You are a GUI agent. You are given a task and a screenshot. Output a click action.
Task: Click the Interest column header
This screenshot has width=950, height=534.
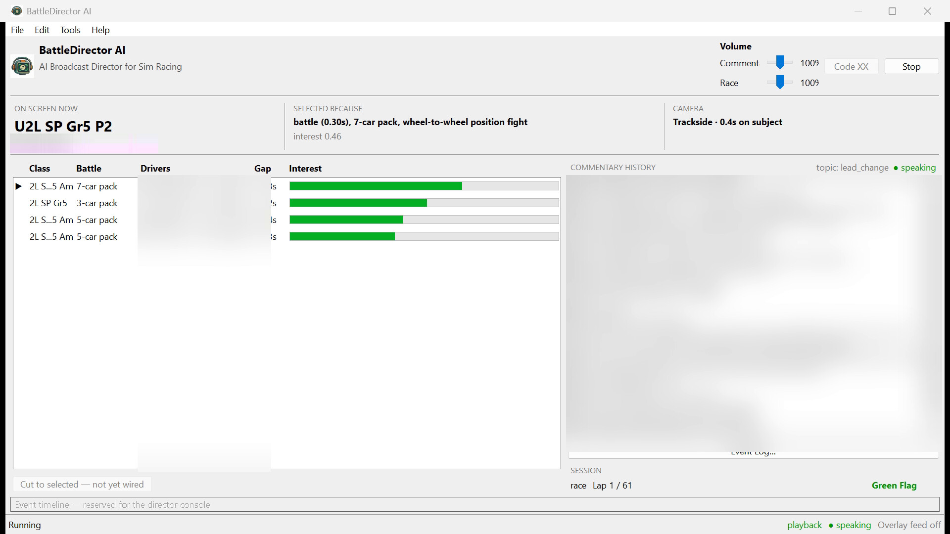305,168
